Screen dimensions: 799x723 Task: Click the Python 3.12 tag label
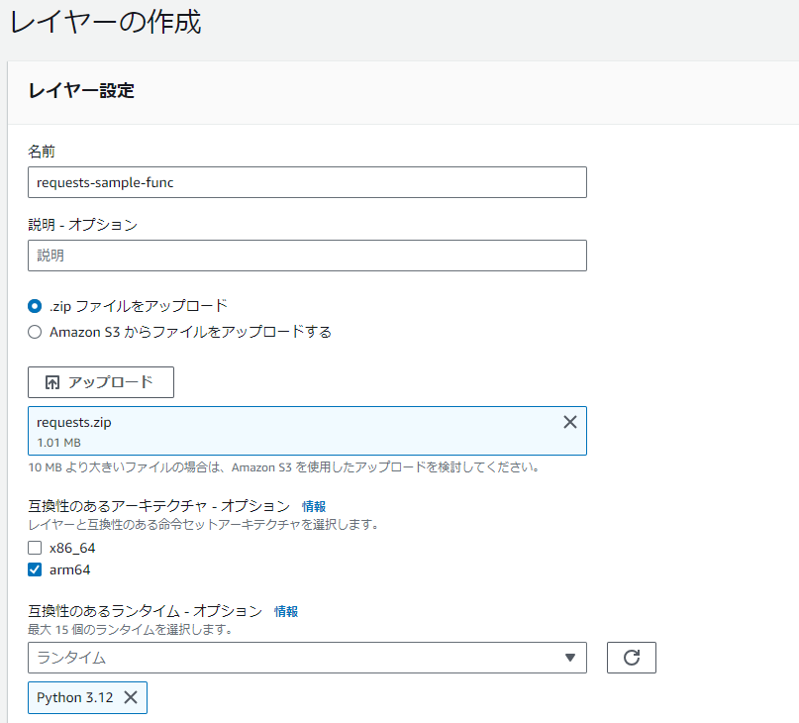click(75, 697)
